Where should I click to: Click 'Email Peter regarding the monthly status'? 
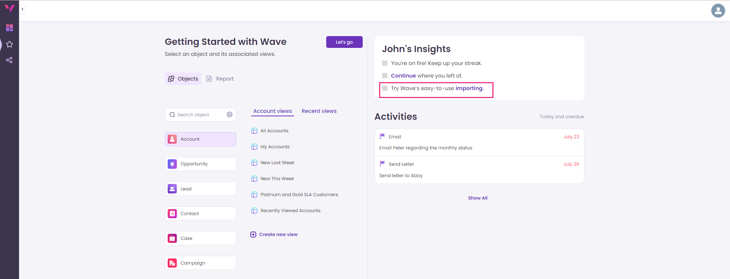pos(425,148)
